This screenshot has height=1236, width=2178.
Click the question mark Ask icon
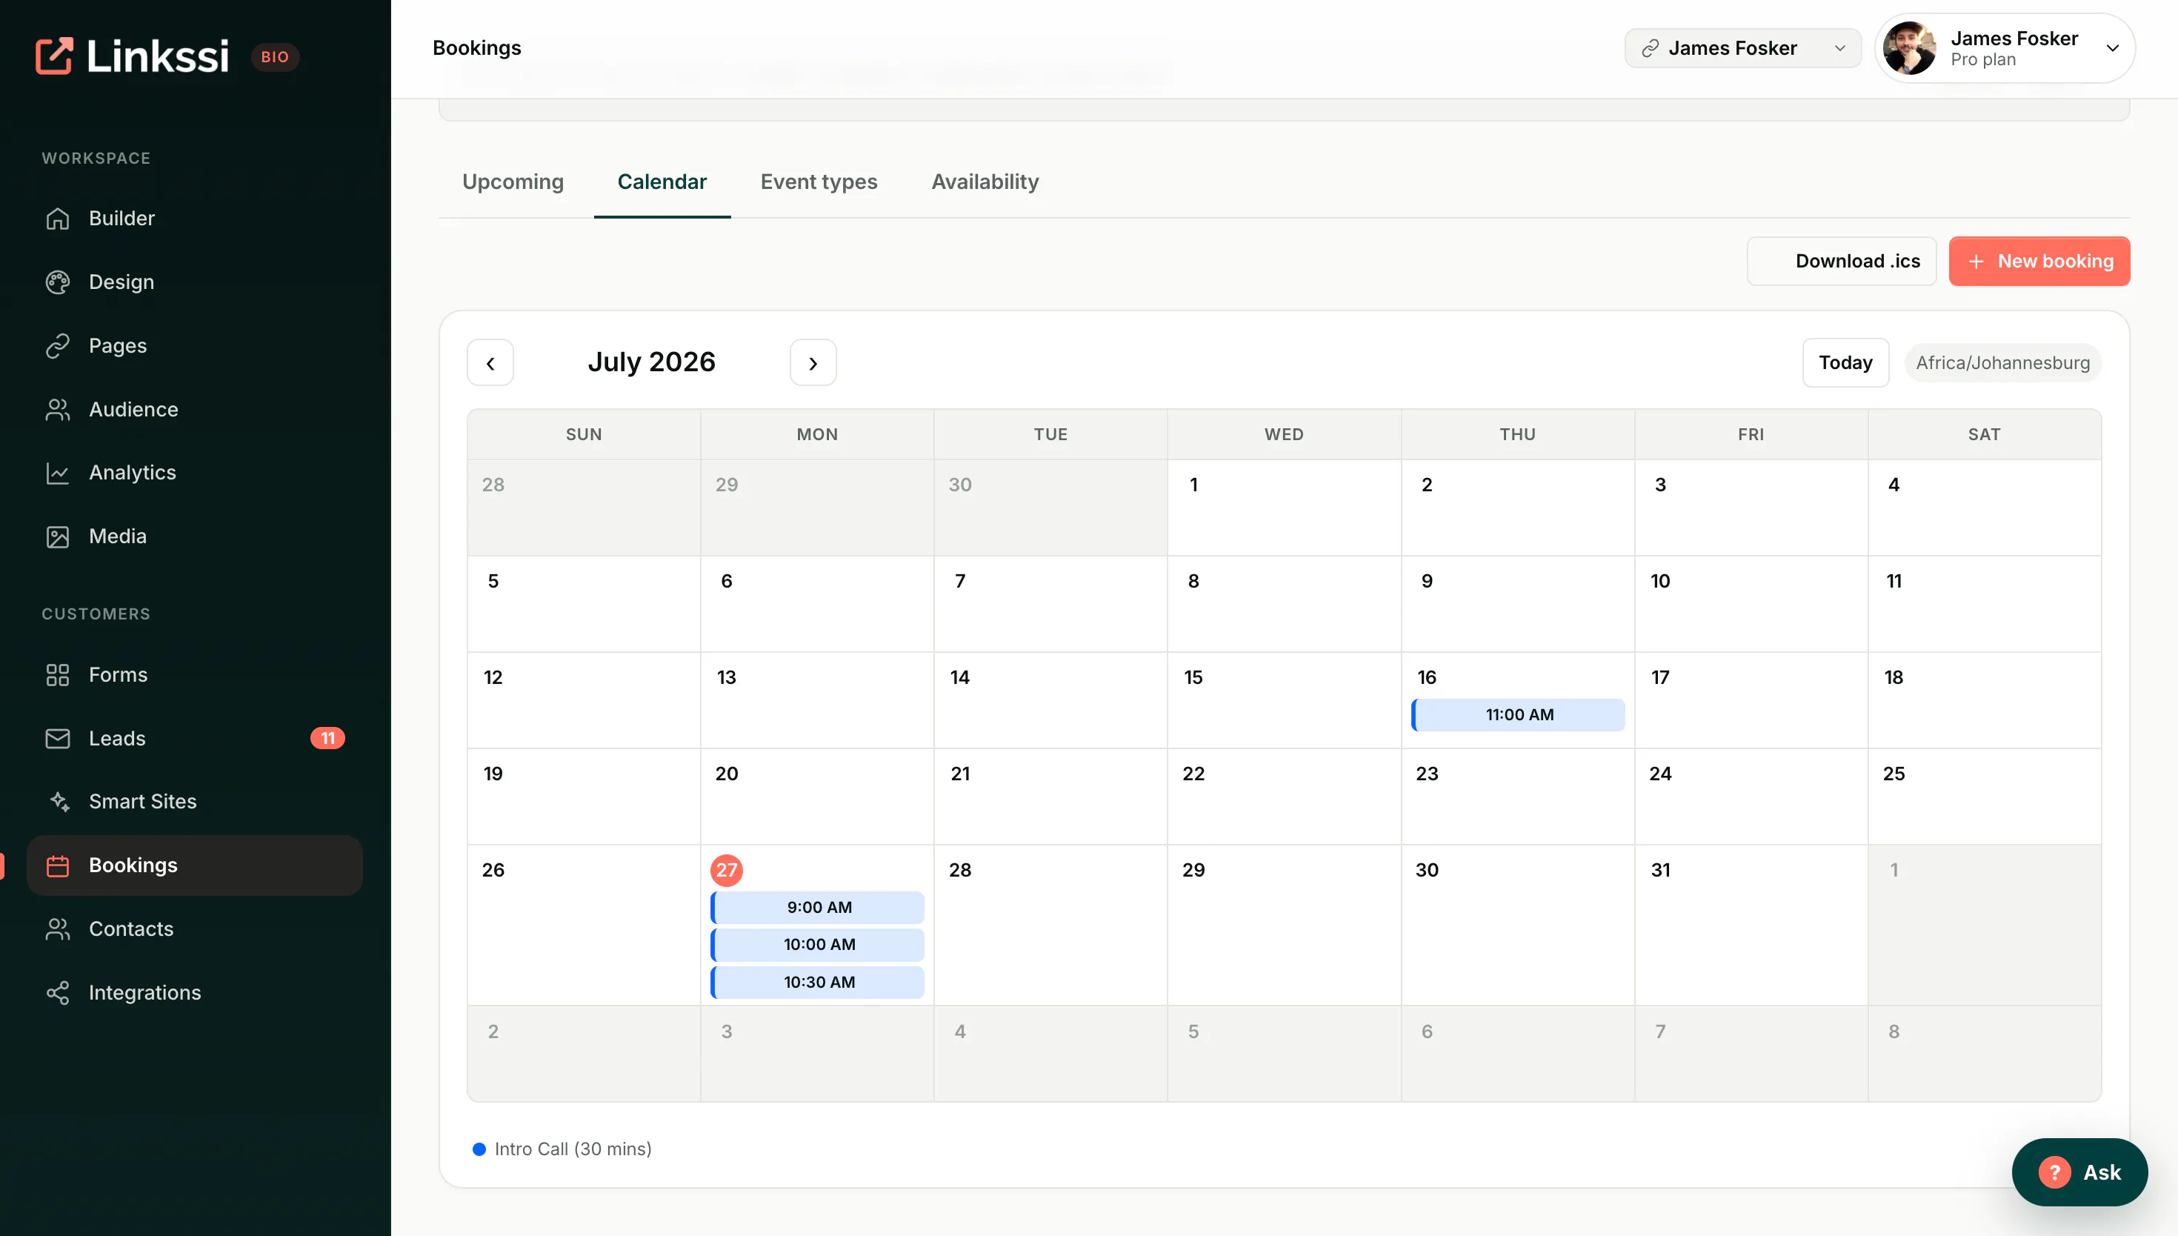2054,1172
